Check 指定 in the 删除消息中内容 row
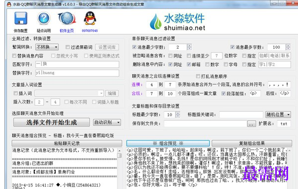 [x=244, y=64]
